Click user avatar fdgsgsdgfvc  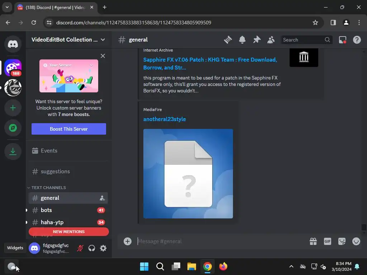pyautogui.click(x=34, y=248)
